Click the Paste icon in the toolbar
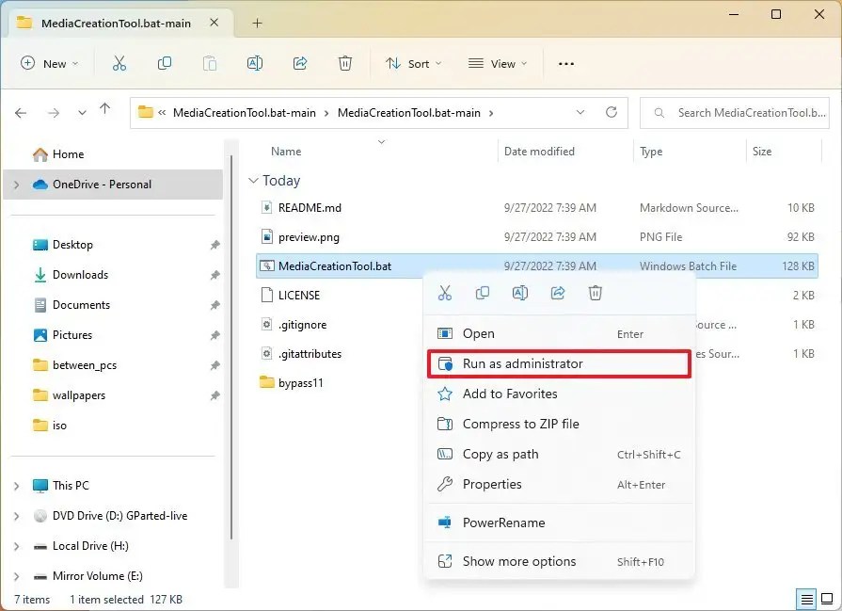Viewport: 842px width, 611px height. pos(210,63)
